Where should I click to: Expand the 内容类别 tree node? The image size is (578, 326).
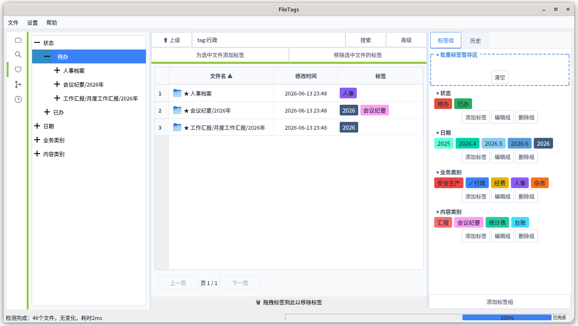coord(37,154)
